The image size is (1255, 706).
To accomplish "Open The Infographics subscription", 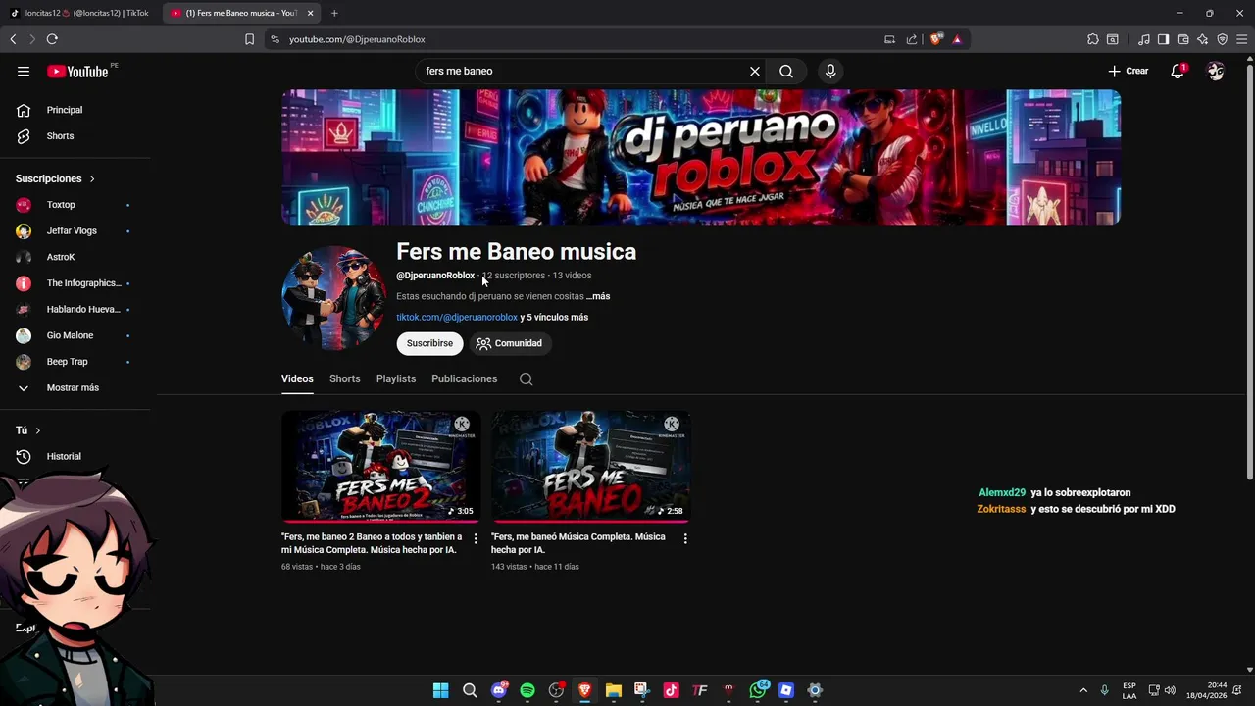I will pyautogui.click(x=83, y=283).
